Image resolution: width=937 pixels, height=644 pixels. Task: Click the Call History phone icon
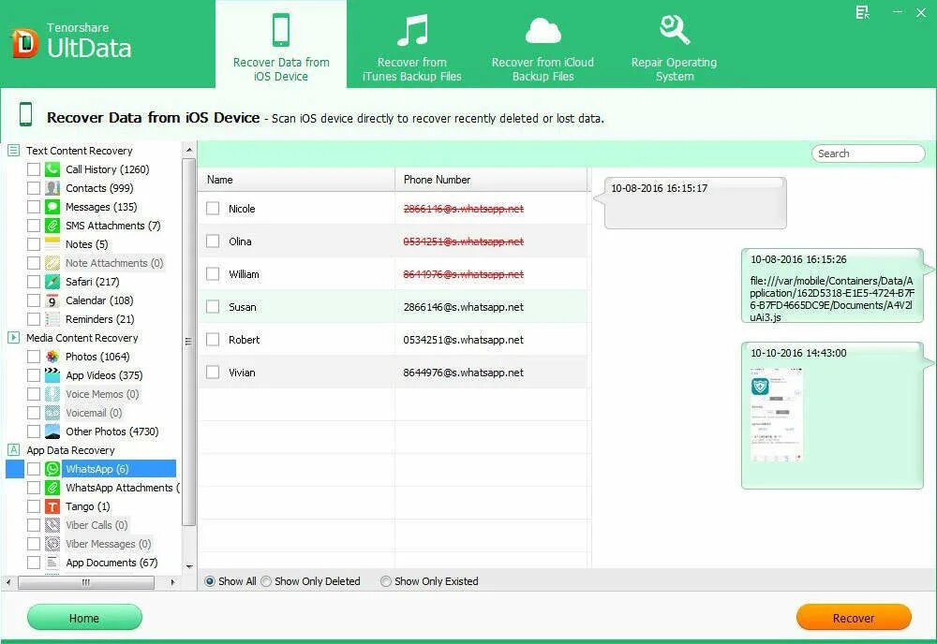coord(52,169)
